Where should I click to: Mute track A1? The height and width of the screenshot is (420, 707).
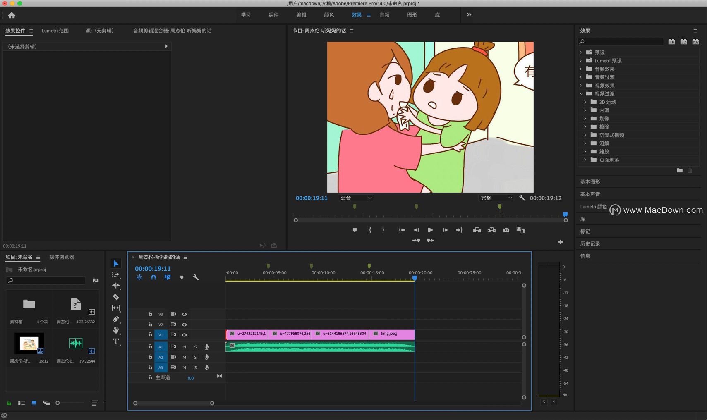[x=185, y=347]
